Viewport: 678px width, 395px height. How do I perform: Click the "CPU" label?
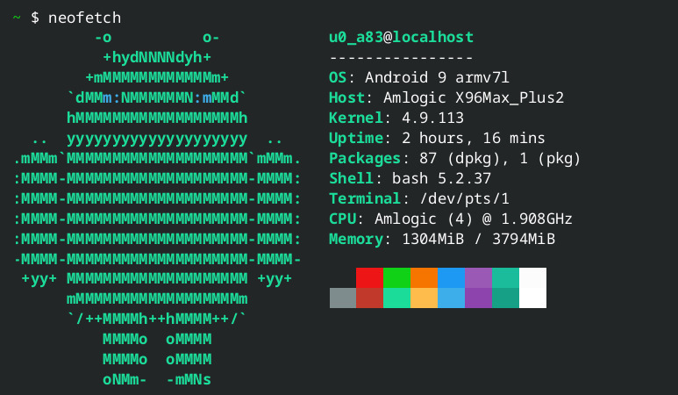click(x=342, y=219)
